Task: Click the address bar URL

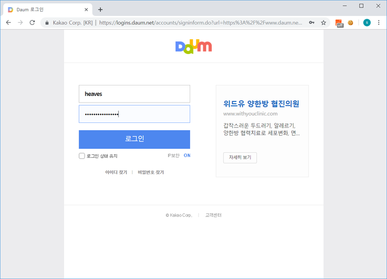Action: click(x=200, y=23)
